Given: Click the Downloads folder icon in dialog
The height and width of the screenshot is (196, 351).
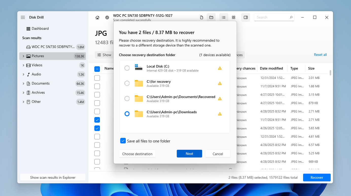Looking at the screenshot, I should coord(139,114).
